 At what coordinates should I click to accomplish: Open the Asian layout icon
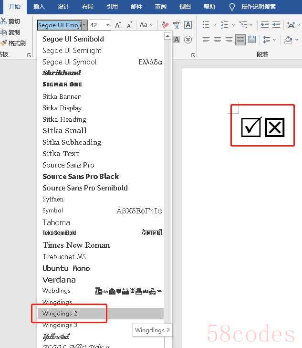point(291,25)
